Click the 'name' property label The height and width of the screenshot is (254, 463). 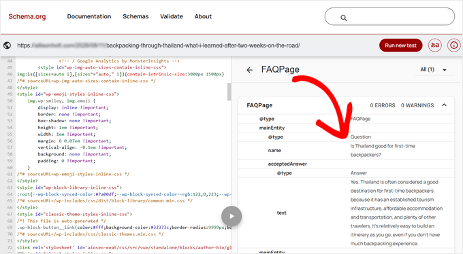[x=274, y=150]
